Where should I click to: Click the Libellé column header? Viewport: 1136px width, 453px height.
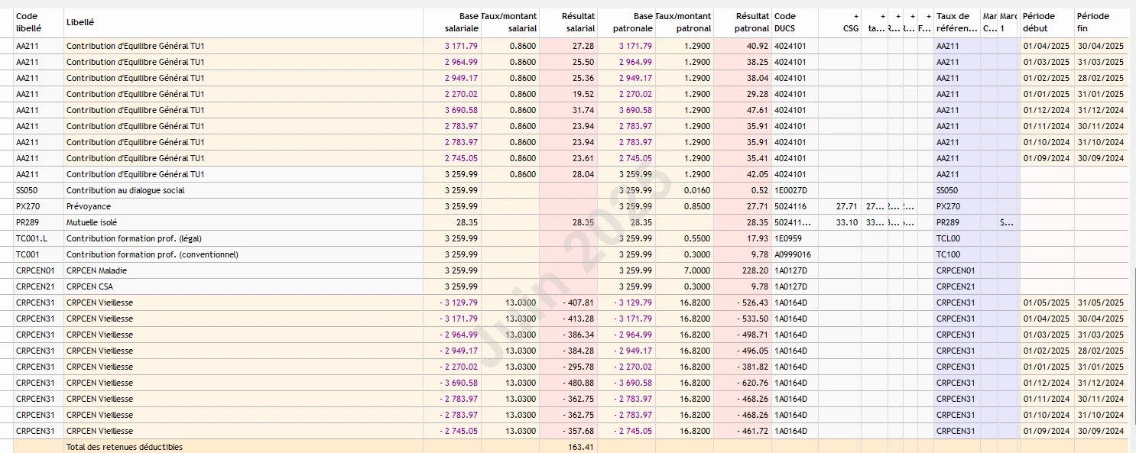(243, 22)
